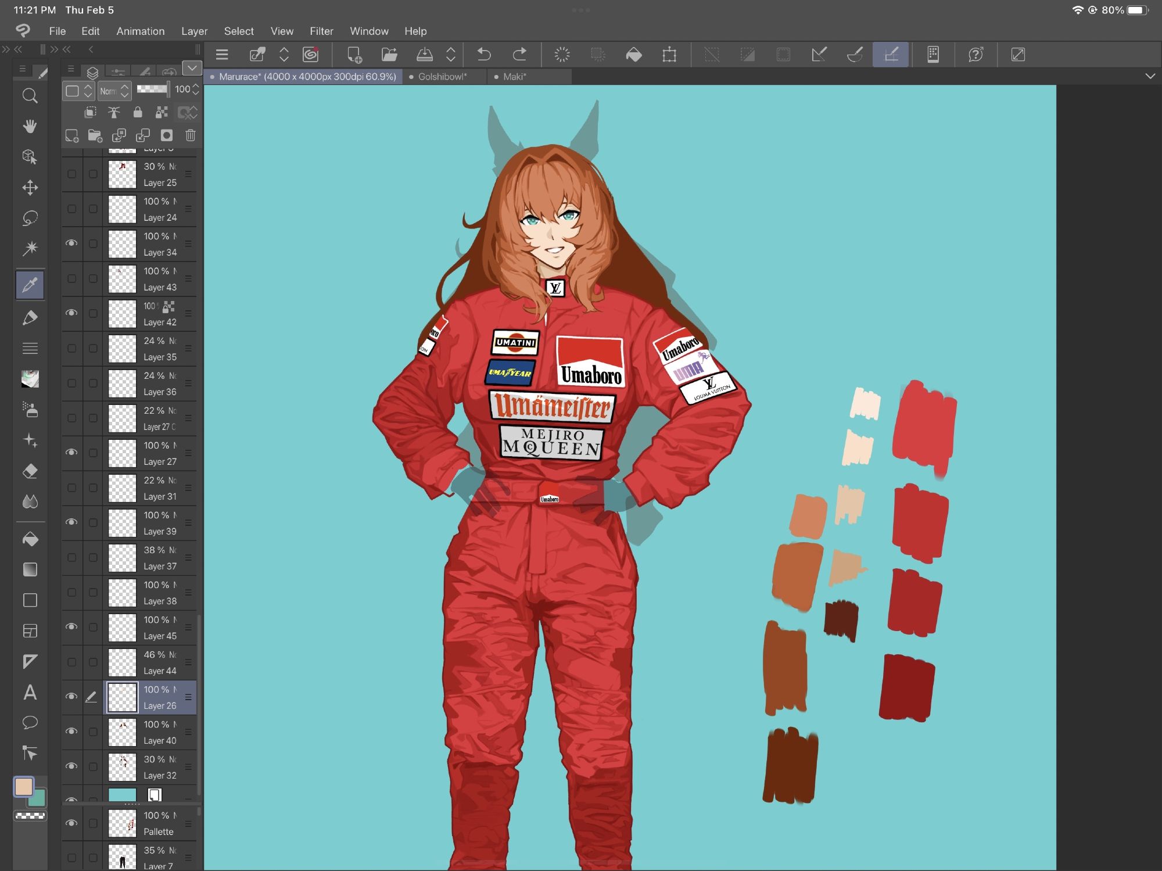
Task: Click the Undo arrow in command bar
Action: click(x=484, y=55)
